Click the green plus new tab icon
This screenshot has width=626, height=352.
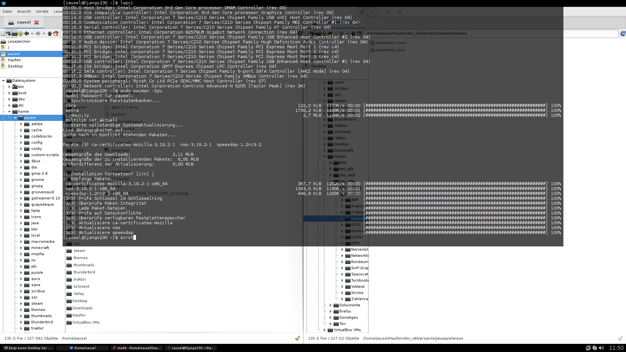tap(21, 34)
